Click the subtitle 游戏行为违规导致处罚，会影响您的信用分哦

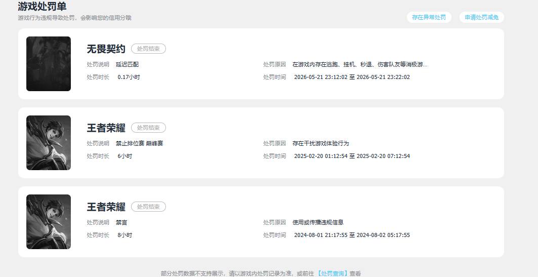74,18
